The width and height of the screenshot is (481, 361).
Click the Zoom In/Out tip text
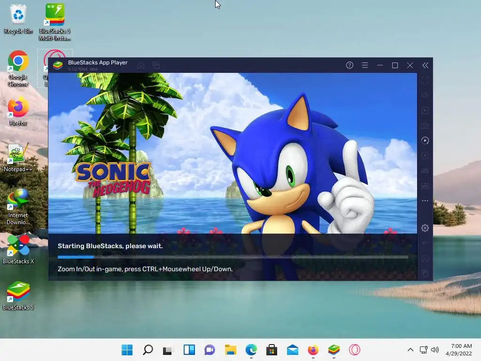[145, 269]
